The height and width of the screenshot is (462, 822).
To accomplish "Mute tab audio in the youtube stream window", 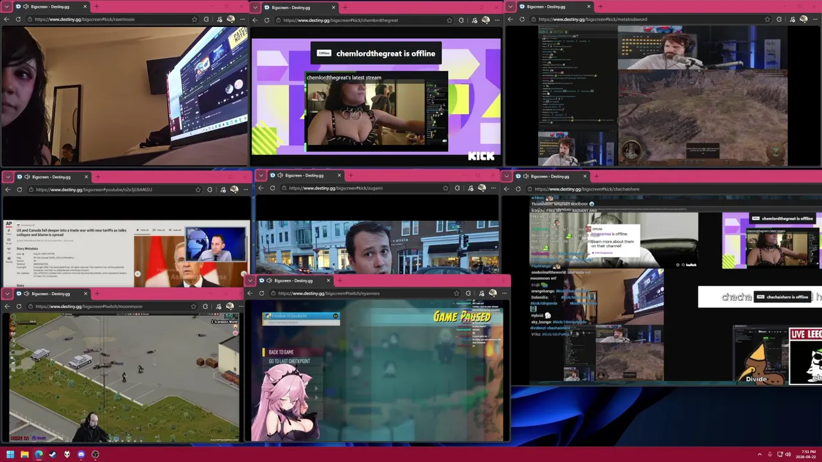I will click(x=26, y=176).
